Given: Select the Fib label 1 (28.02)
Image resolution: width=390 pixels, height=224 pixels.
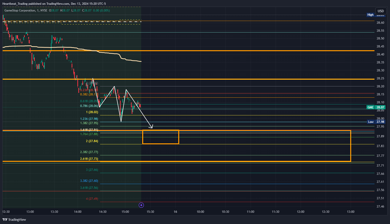Looking at the screenshot, I should tap(92, 112).
